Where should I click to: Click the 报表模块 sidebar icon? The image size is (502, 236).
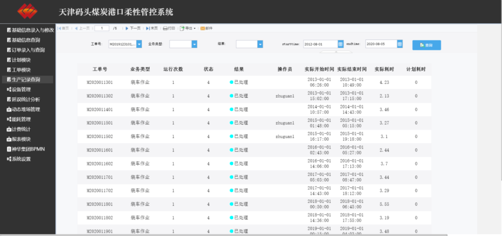tap(9, 139)
